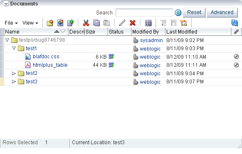Click the create new web document icon
This screenshot has height=154, width=242.
tap(60, 23)
